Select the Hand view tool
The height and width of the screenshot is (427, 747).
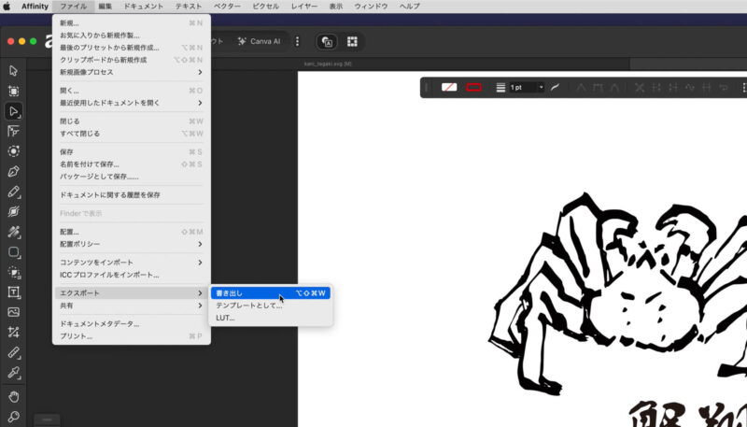(13, 396)
